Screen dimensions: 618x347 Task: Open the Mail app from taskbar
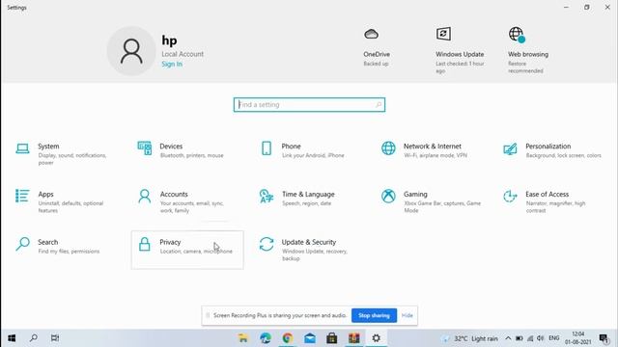pyautogui.click(x=310, y=338)
